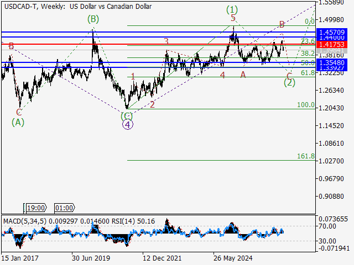The width and height of the screenshot is (354, 265).
Task: Click the purple circled 4 label
Action: tap(128, 125)
